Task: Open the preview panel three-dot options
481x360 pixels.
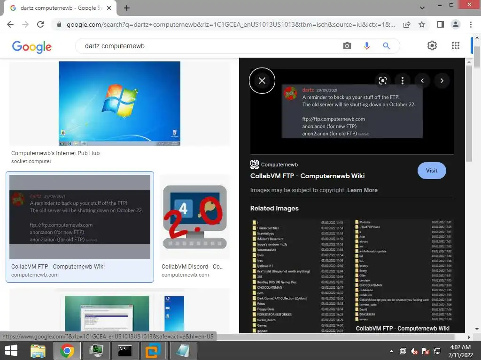Action: (403, 81)
